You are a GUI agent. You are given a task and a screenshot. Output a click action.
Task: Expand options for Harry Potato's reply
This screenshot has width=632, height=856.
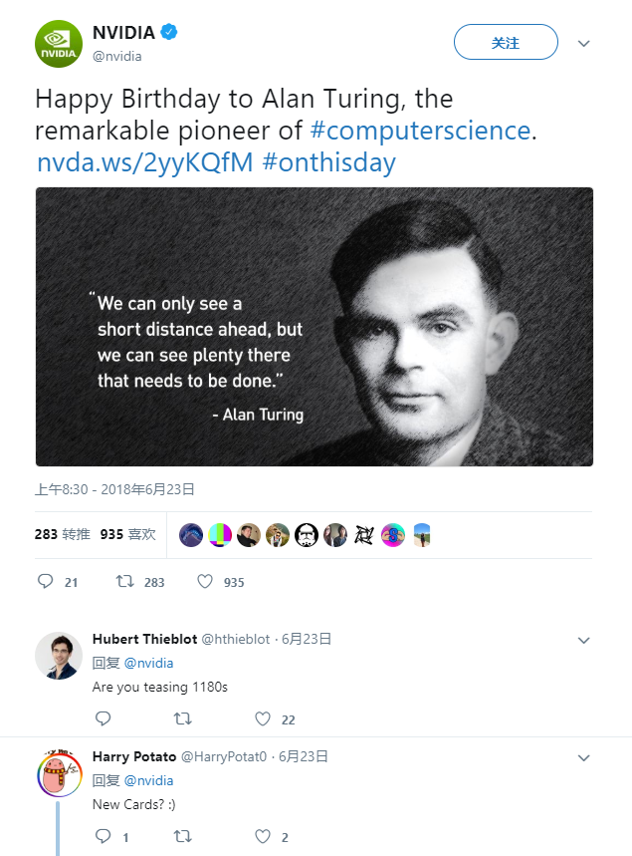584,757
